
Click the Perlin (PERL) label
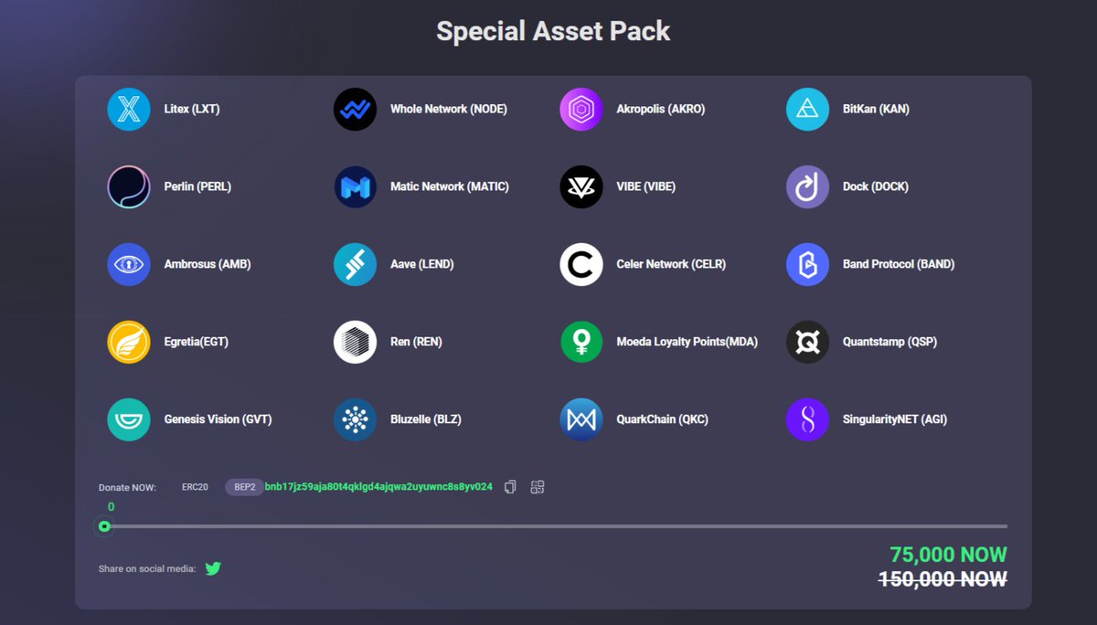coord(197,186)
